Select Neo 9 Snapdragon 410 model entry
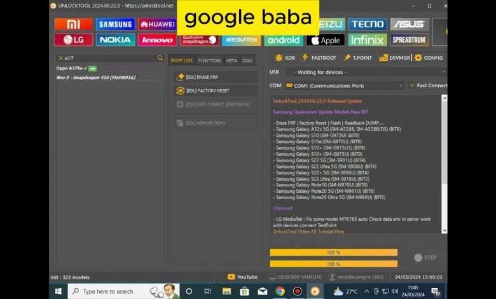 coord(95,78)
